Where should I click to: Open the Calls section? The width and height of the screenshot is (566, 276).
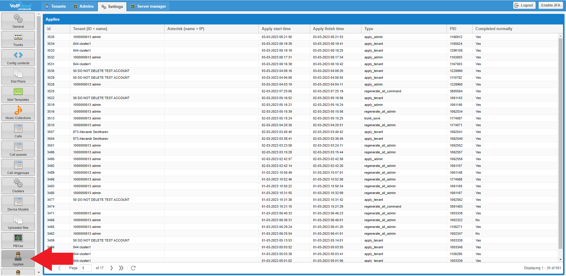(x=18, y=131)
